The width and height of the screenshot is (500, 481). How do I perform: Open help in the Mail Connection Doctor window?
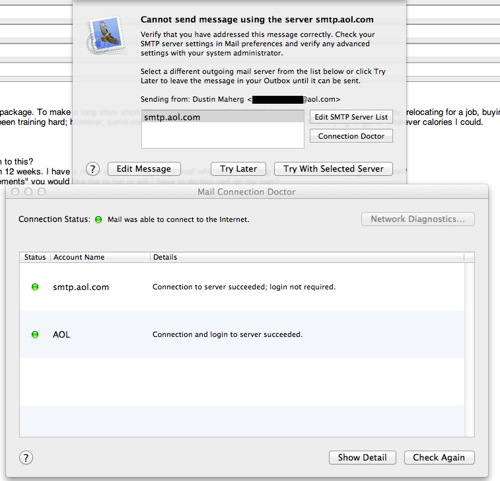(26, 457)
